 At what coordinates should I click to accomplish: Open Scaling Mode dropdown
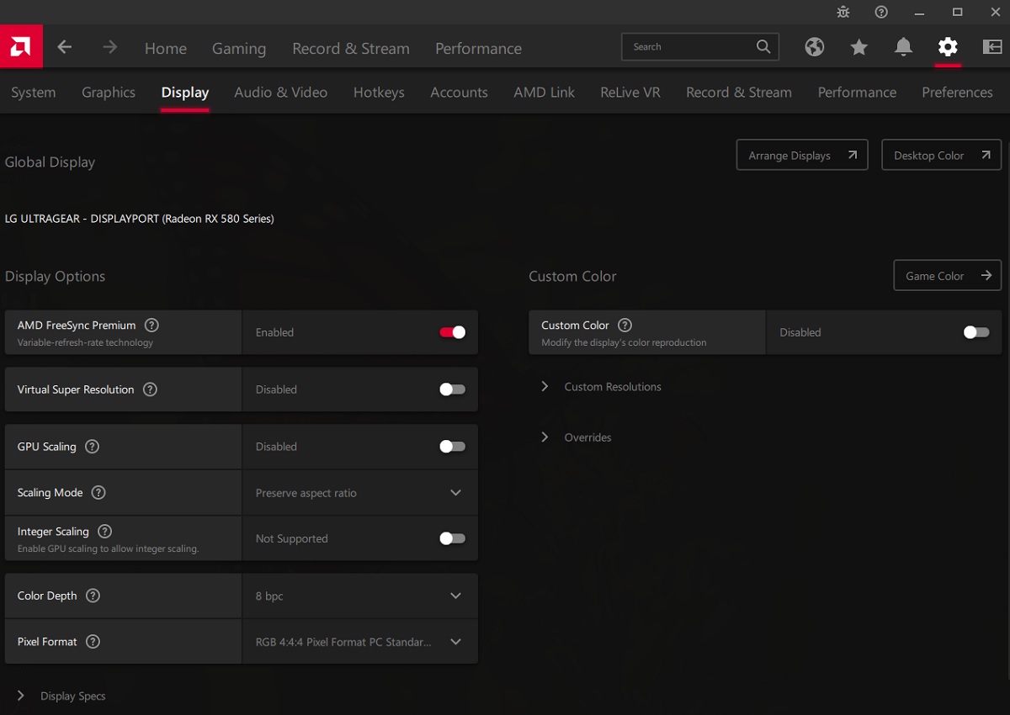(360, 493)
